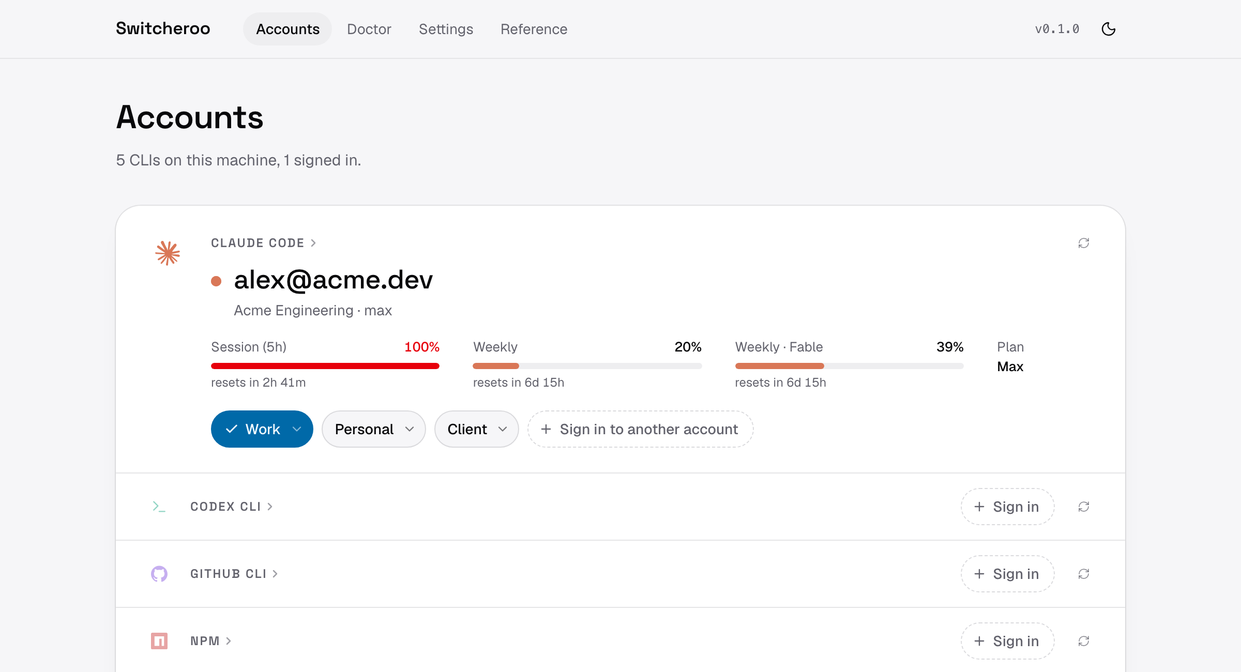
Task: Open the Settings tab
Action: click(446, 29)
